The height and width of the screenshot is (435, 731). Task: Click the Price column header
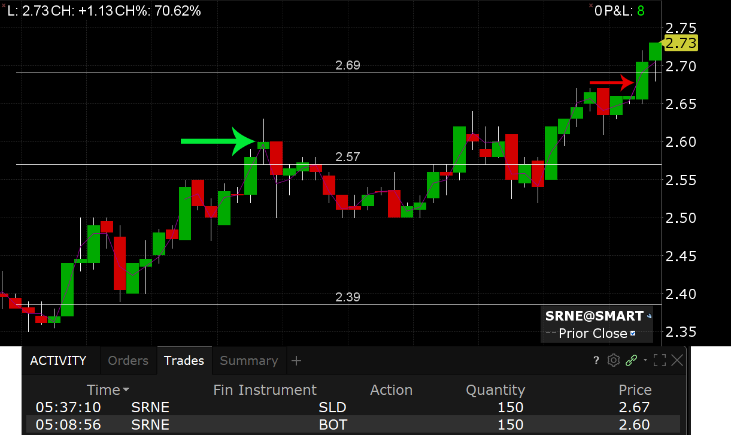pos(635,390)
